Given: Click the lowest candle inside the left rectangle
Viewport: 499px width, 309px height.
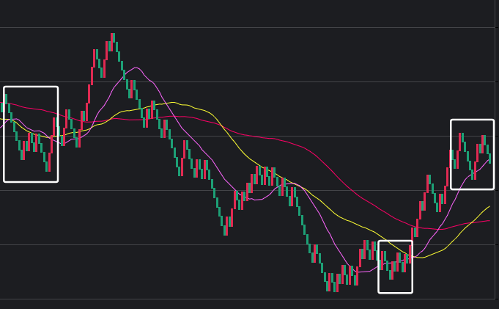Looking at the screenshot, I should pyautogui.click(x=48, y=165).
